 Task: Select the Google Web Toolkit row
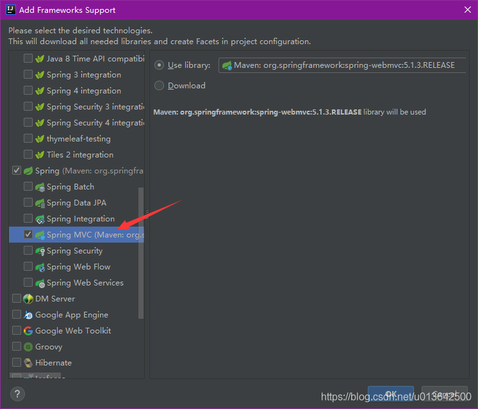[77, 331]
